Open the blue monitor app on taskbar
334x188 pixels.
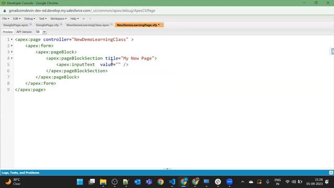click(207, 182)
